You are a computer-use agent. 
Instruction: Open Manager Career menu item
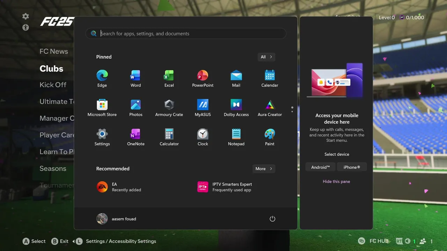[57, 118]
